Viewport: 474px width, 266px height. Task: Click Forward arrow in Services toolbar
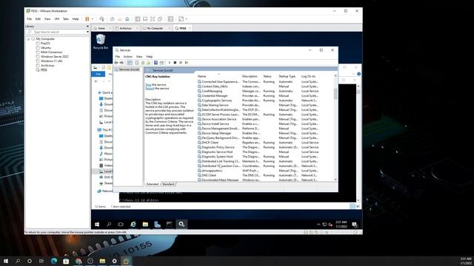[121, 62]
